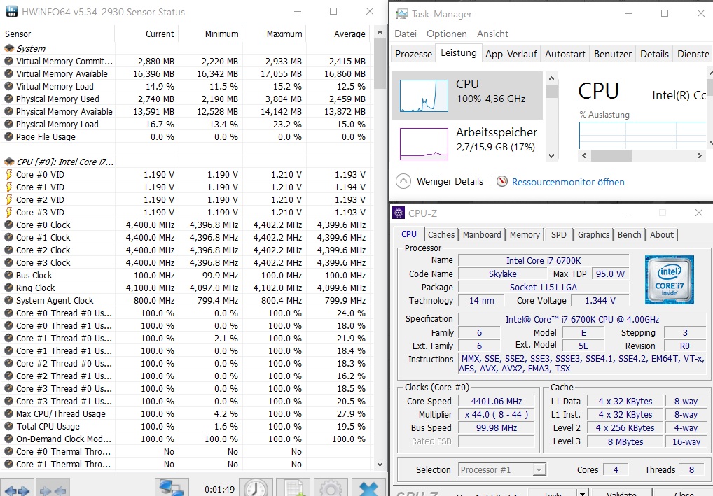Click the icon beside Total CPU Usage
Screen dimensions: 713x496
click(8, 427)
